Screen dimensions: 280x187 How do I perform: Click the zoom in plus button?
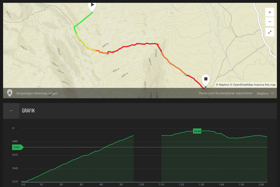click(x=270, y=12)
